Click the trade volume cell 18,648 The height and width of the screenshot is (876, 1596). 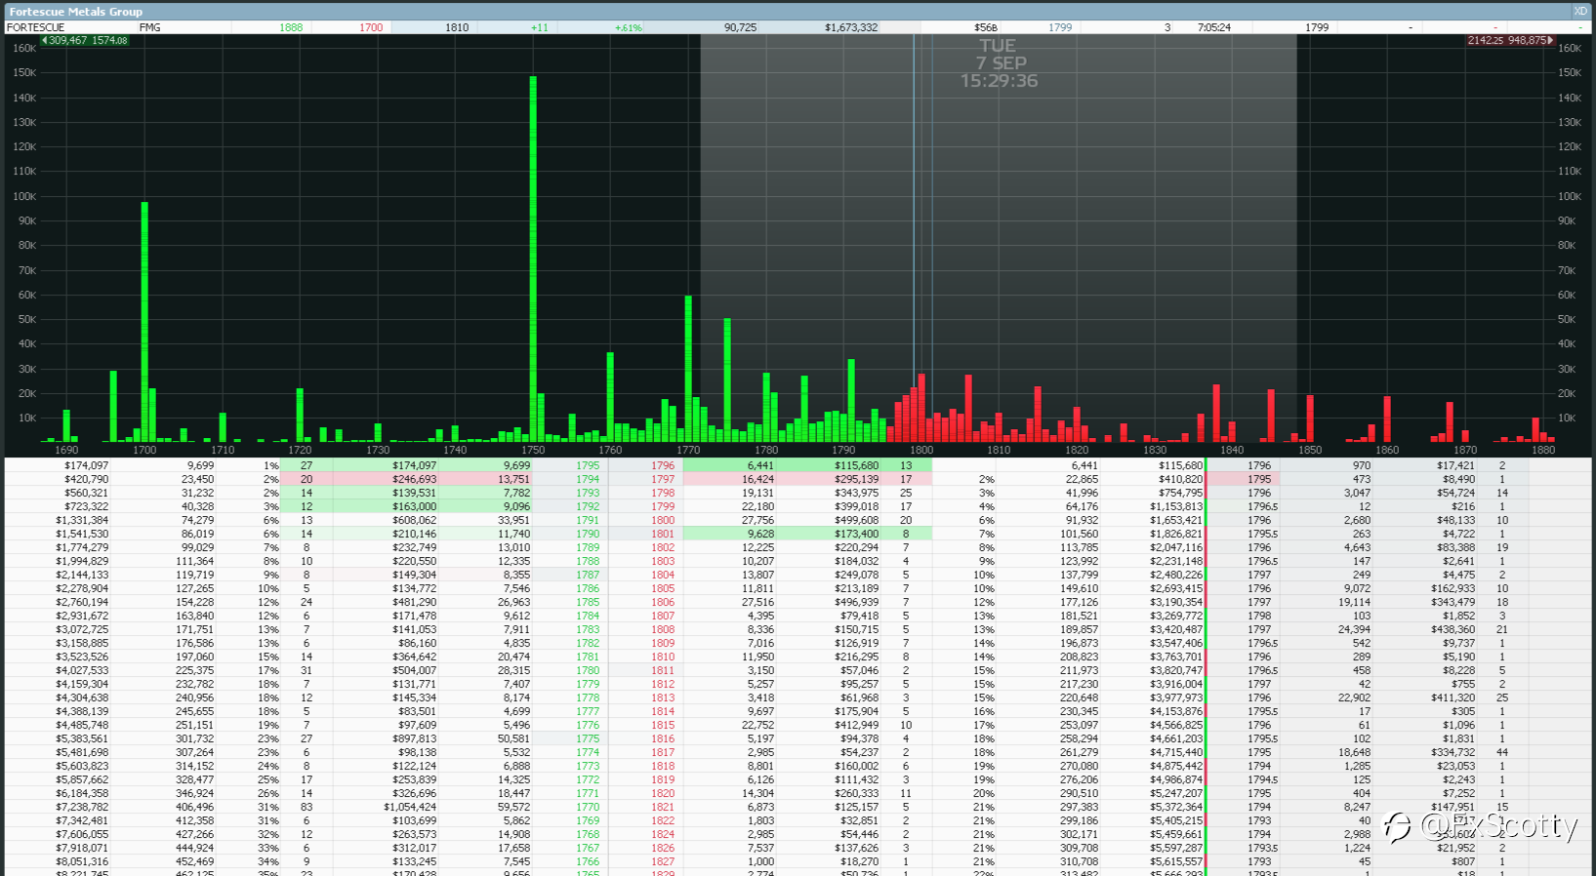[x=1354, y=752]
